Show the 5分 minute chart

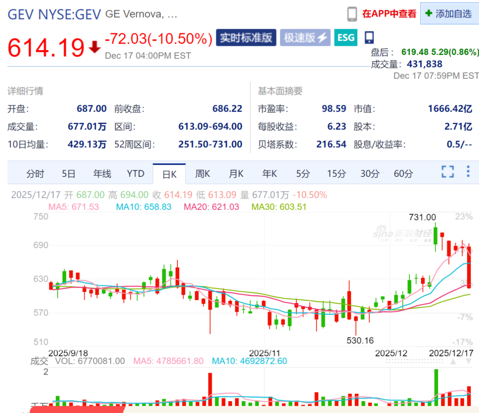(303, 174)
